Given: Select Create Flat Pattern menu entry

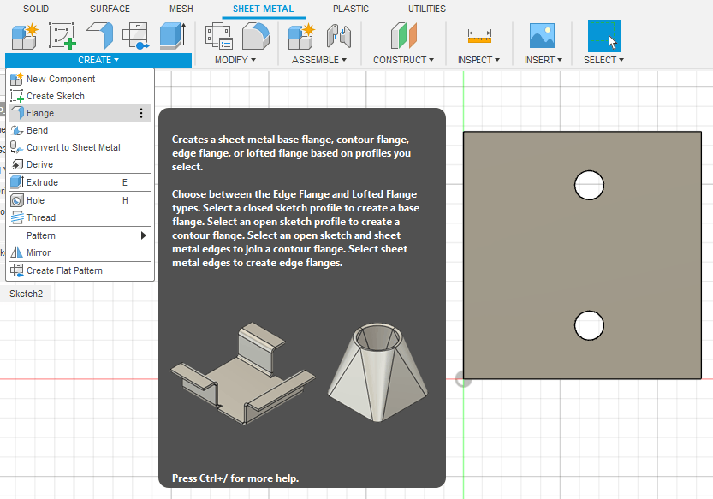Looking at the screenshot, I should (x=64, y=270).
